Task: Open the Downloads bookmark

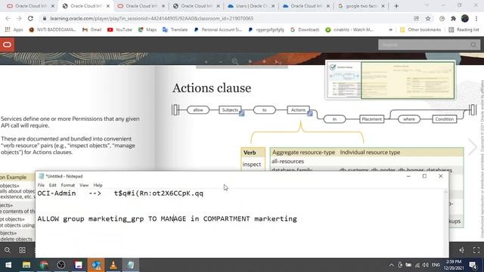Action: point(305,29)
